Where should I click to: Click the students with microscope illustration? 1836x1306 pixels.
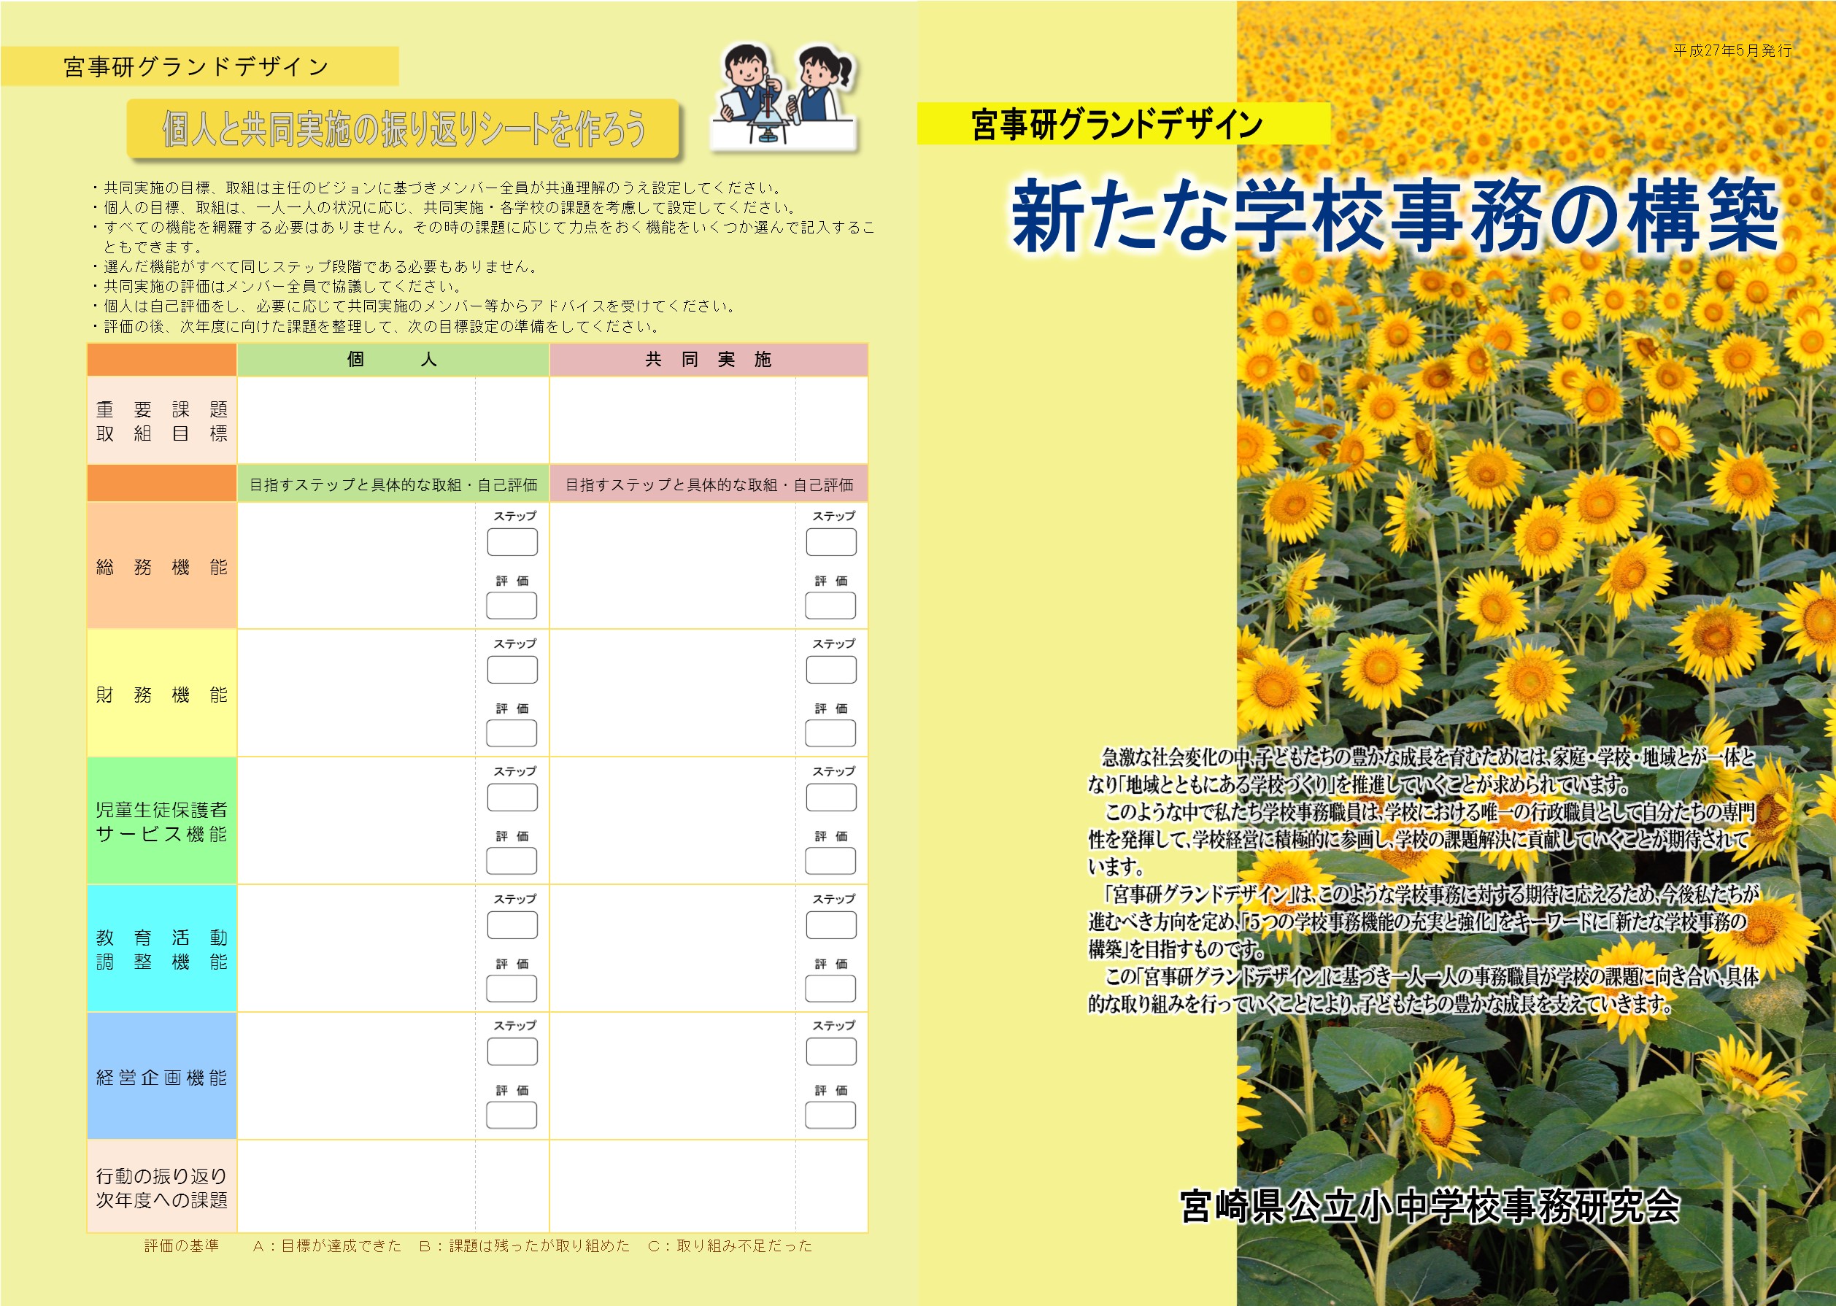click(784, 98)
